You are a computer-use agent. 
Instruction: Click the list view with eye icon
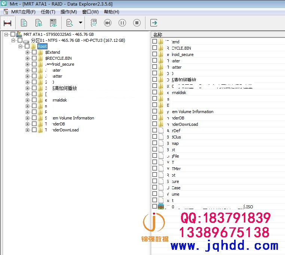pyautogui.click(x=53, y=23)
